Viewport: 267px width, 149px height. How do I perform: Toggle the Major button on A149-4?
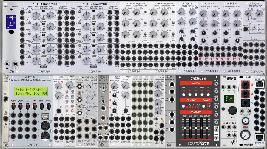[67, 106]
